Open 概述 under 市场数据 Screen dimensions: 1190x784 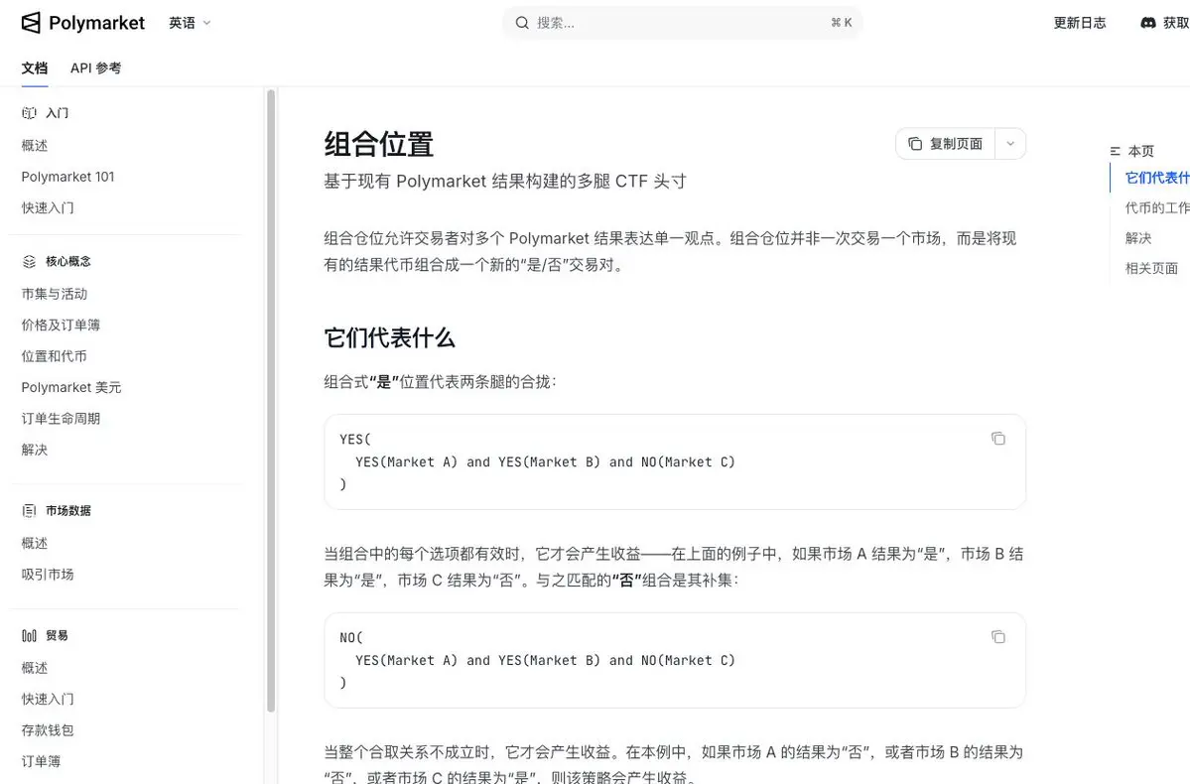tap(35, 544)
